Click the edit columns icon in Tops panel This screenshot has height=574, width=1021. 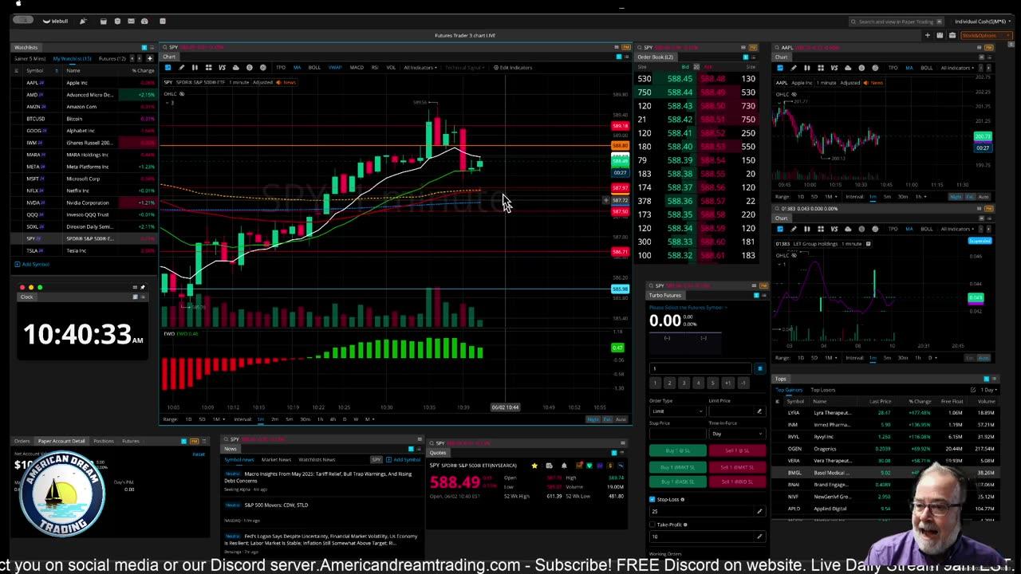[x=973, y=390]
